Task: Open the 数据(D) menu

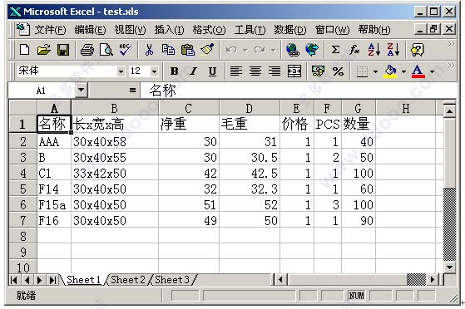Action: (x=289, y=30)
